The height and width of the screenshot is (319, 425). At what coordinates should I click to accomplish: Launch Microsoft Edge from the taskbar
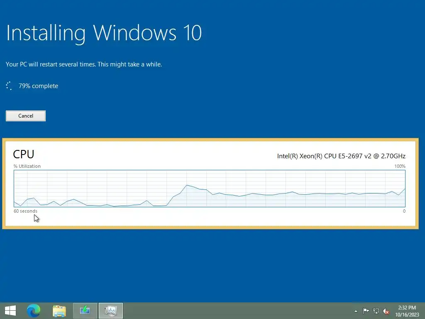(34, 311)
